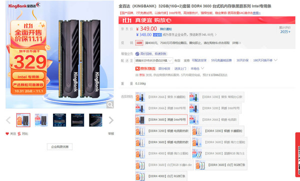Click the product title 金百达 KINGBANK 32GB
Viewport: 300px width, 181px height.
195,6
